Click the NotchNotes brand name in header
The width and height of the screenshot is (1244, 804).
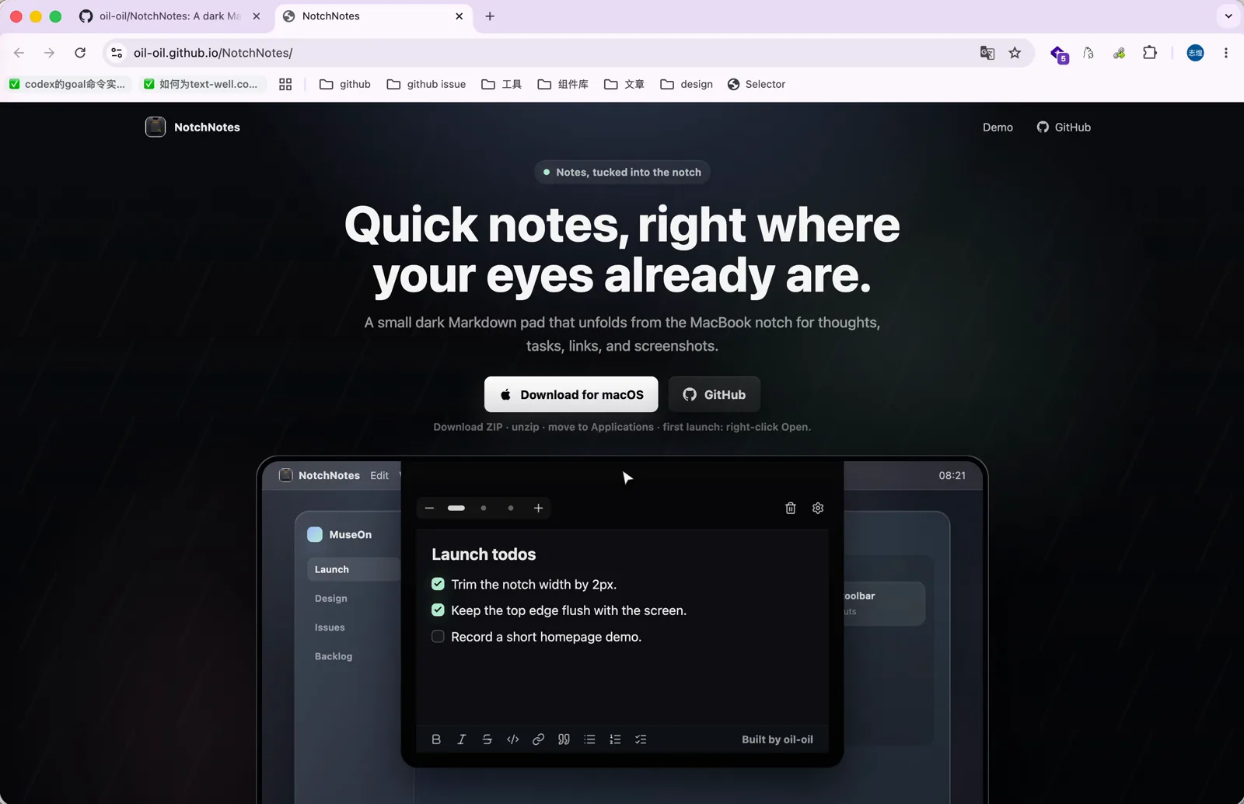coord(207,128)
